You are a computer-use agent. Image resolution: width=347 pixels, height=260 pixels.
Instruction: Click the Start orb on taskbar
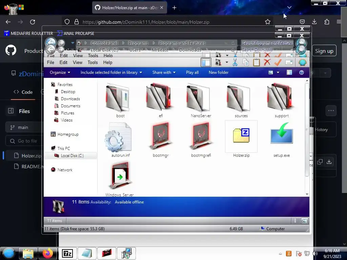[8, 253]
